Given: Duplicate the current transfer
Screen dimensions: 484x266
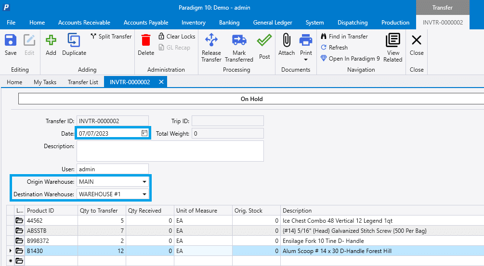Looking at the screenshot, I should click(x=74, y=45).
